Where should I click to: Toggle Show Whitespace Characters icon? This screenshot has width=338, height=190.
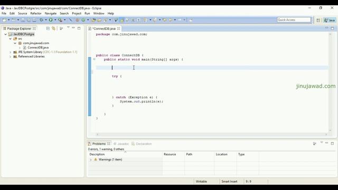(138, 20)
